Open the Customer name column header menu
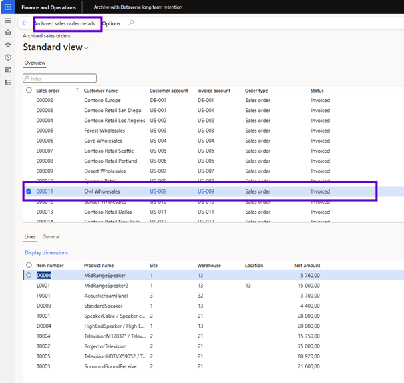The height and width of the screenshot is (383, 404). tap(102, 90)
